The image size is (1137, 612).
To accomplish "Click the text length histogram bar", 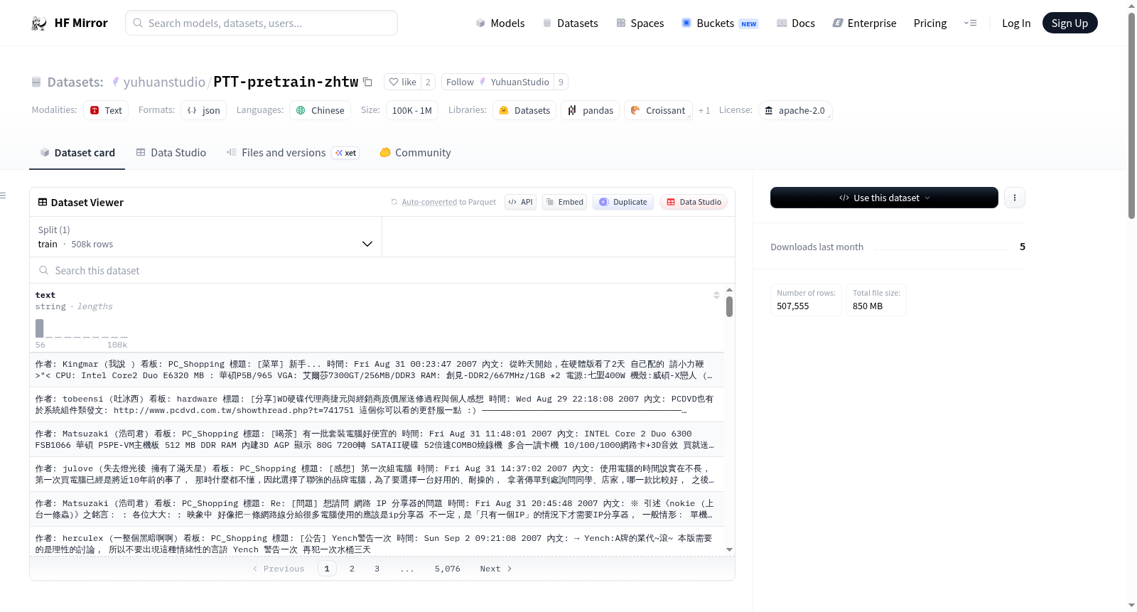I will [x=40, y=328].
